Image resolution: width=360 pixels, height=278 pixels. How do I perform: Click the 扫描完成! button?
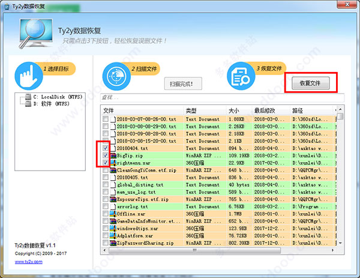click(183, 83)
